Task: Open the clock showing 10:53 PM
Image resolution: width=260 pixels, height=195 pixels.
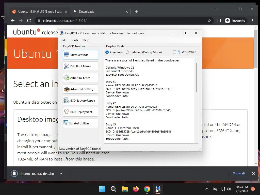Action: [242, 189]
